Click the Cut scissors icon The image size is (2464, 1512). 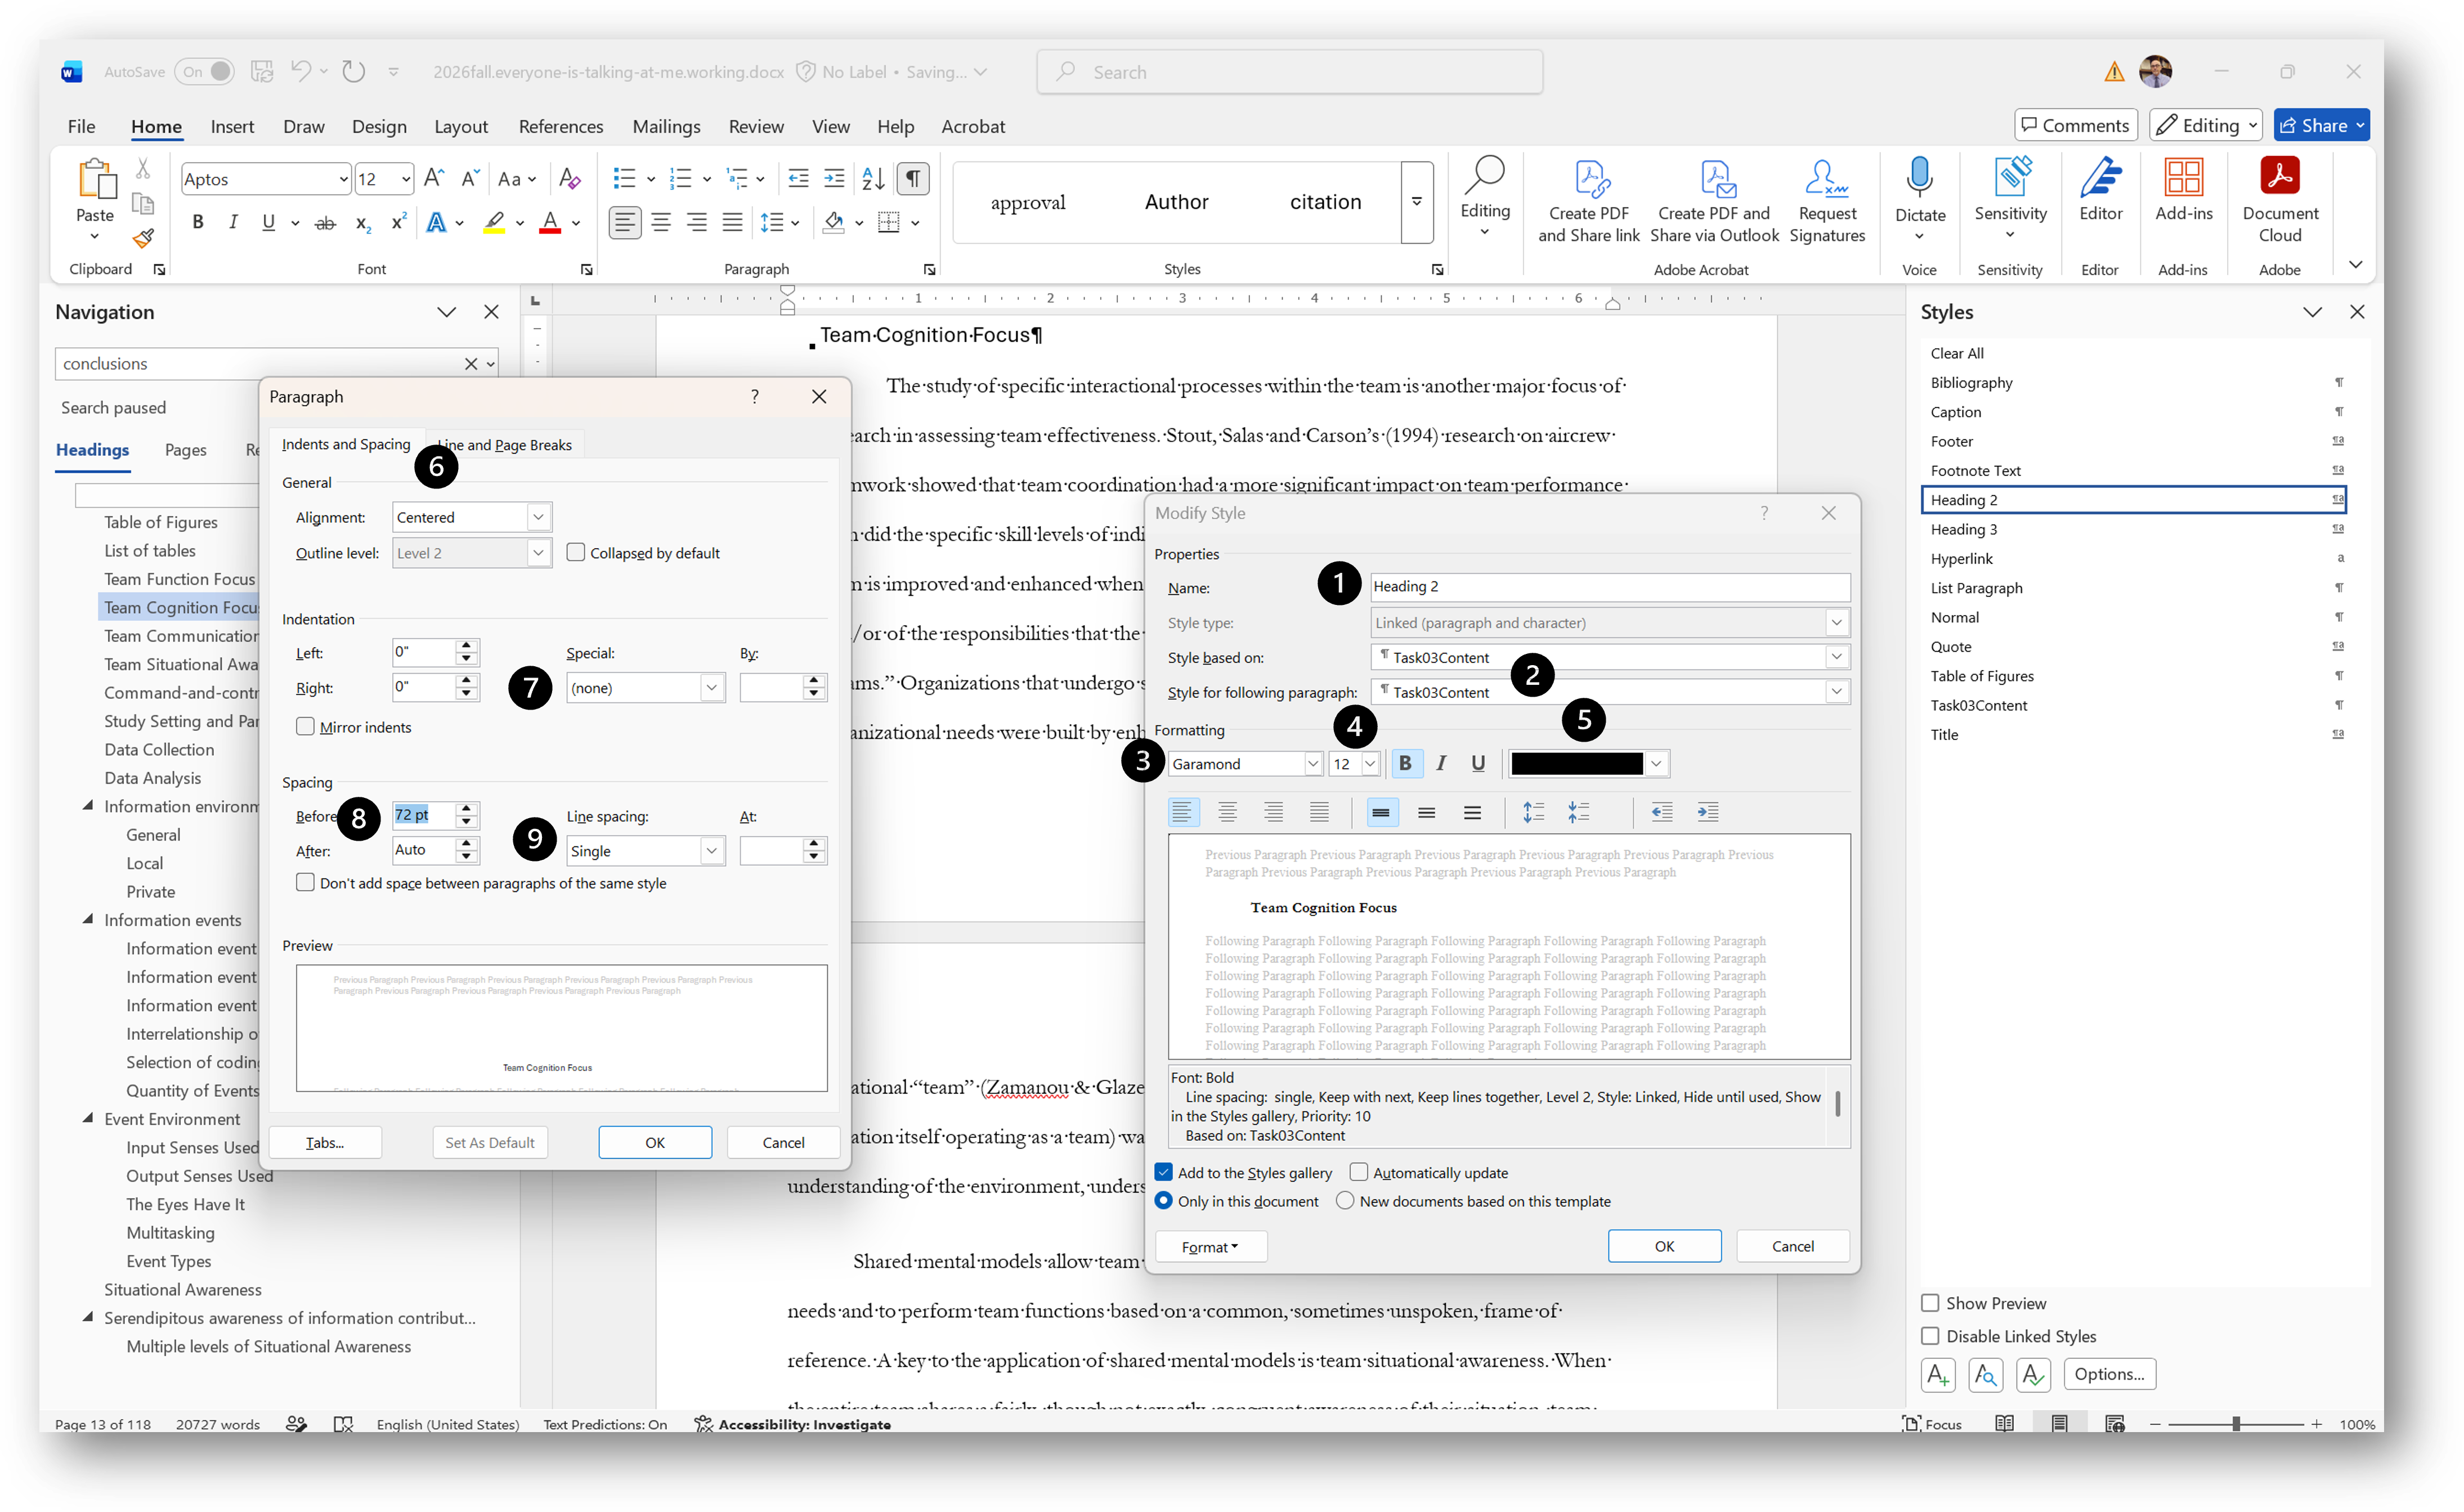pyautogui.click(x=143, y=168)
